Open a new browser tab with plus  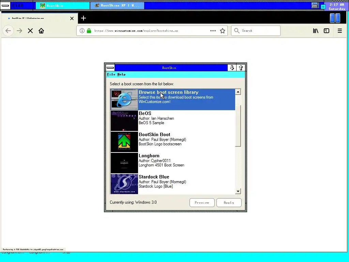84,18
